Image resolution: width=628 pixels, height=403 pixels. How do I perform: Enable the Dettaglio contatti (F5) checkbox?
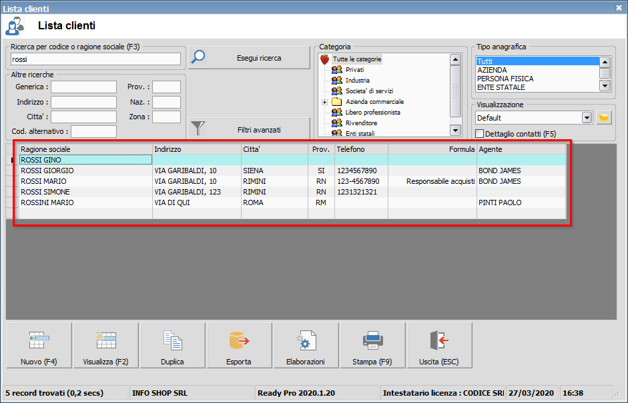[479, 133]
